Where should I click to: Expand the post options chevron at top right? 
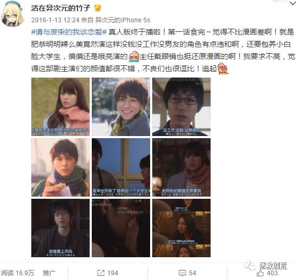pyautogui.click(x=293, y=3)
